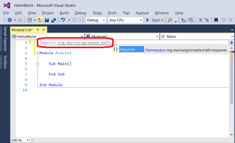The height and width of the screenshot is (143, 235).
Task: Open the Build menu
Action: tap(64, 13)
